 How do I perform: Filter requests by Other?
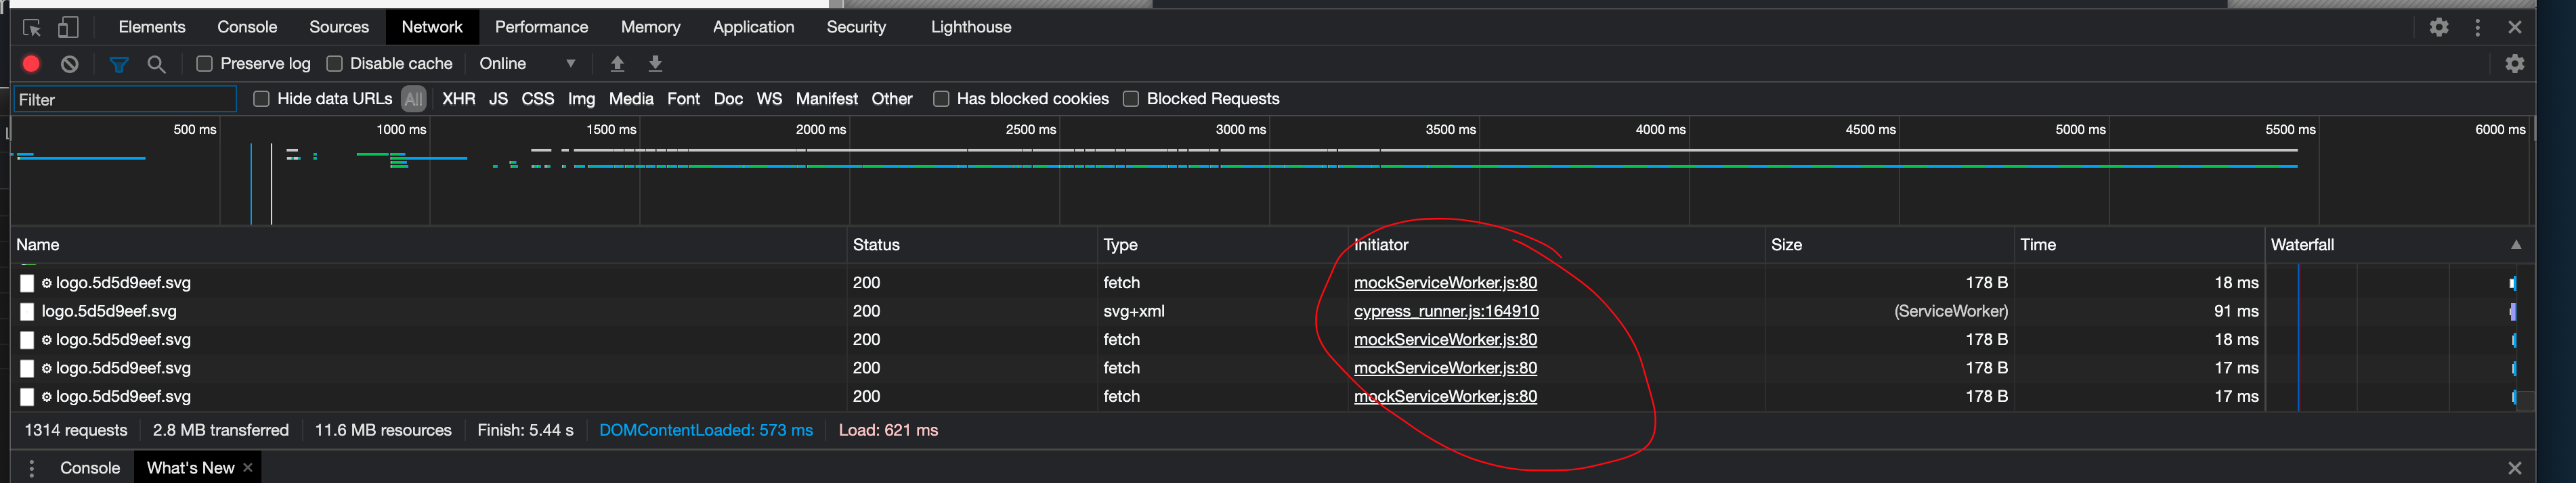pyautogui.click(x=891, y=99)
